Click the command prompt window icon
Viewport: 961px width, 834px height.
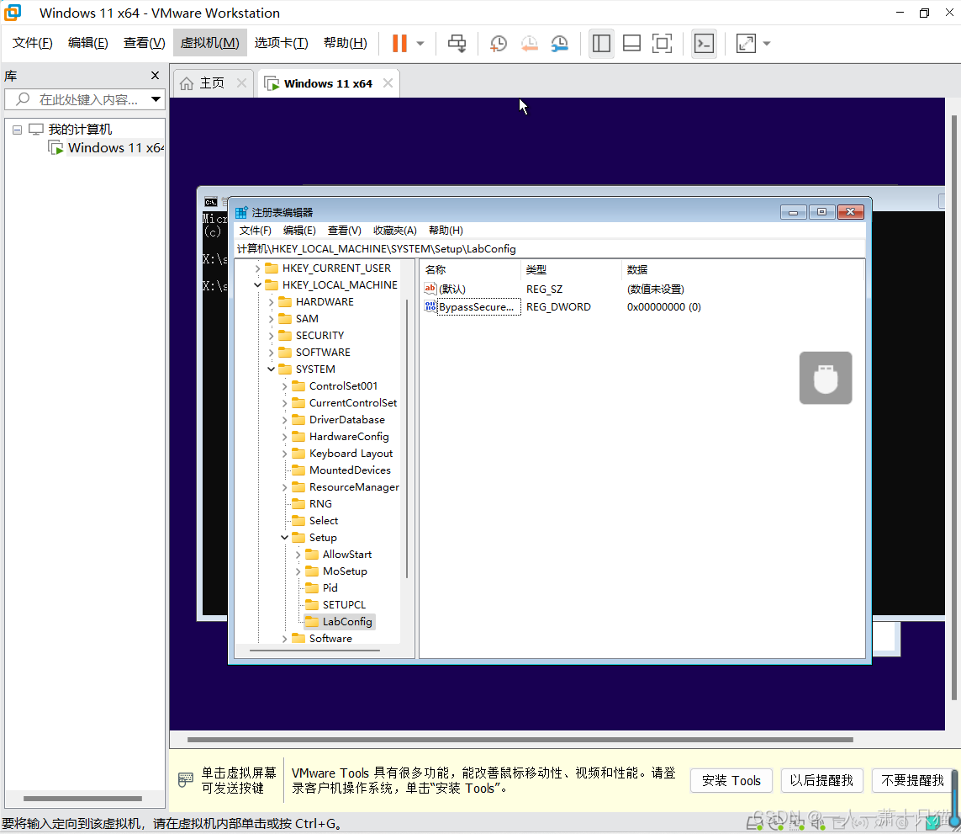[210, 202]
